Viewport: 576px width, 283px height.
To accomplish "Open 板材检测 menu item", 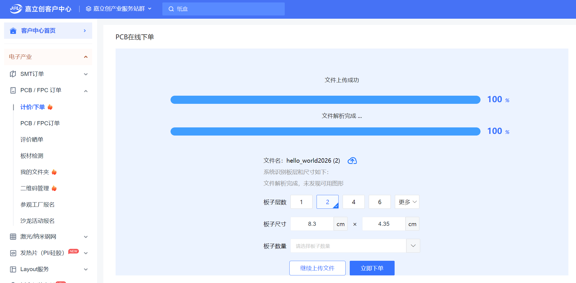I will [32, 156].
